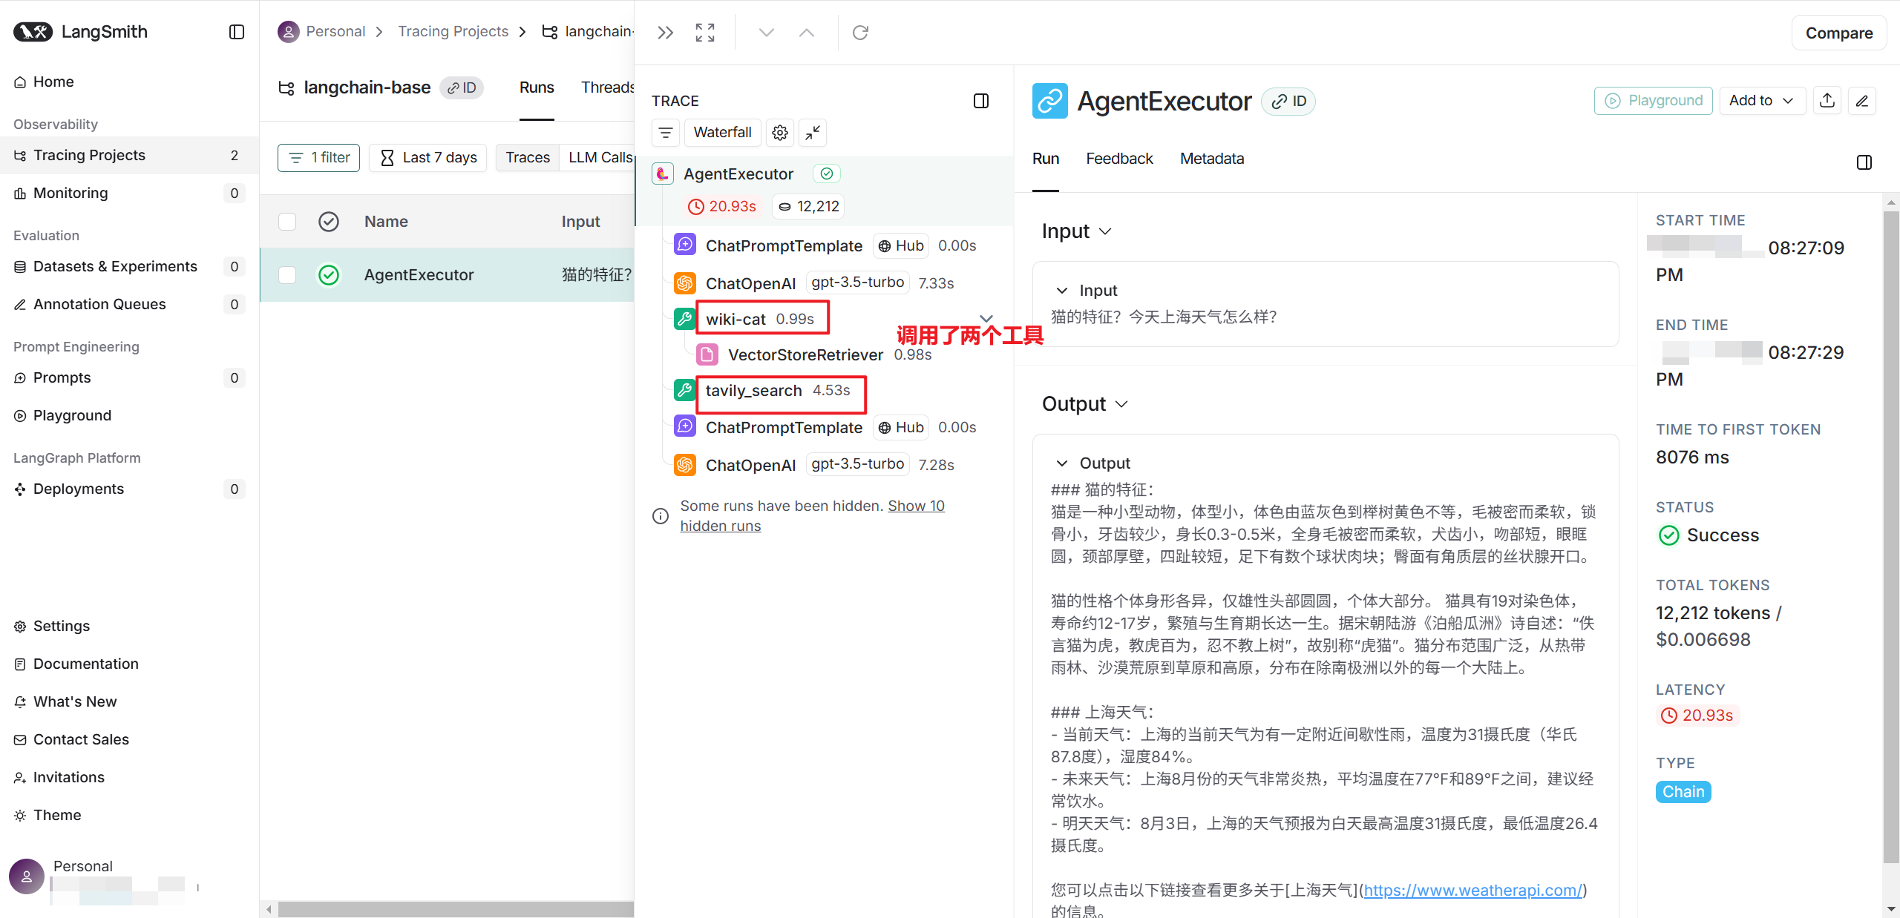Click the refresh trace icon
This screenshot has height=918, width=1900.
click(x=860, y=33)
